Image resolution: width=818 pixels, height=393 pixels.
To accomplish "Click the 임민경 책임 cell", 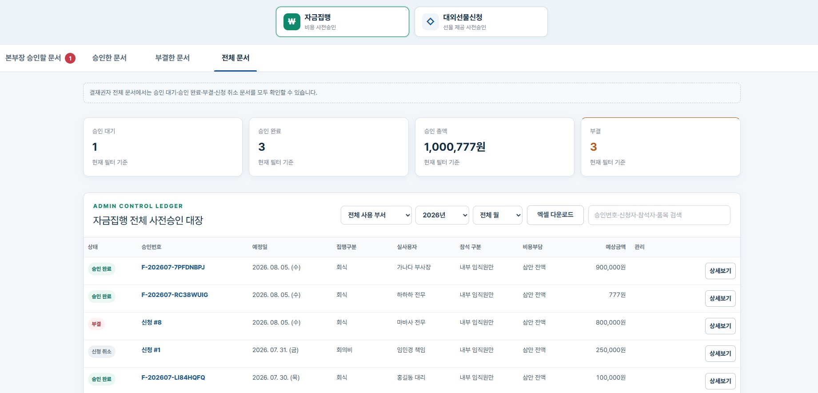I will [411, 350].
